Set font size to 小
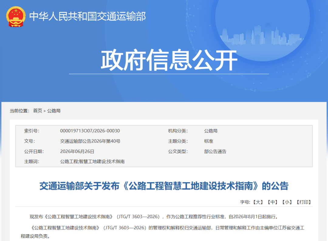 287,202
